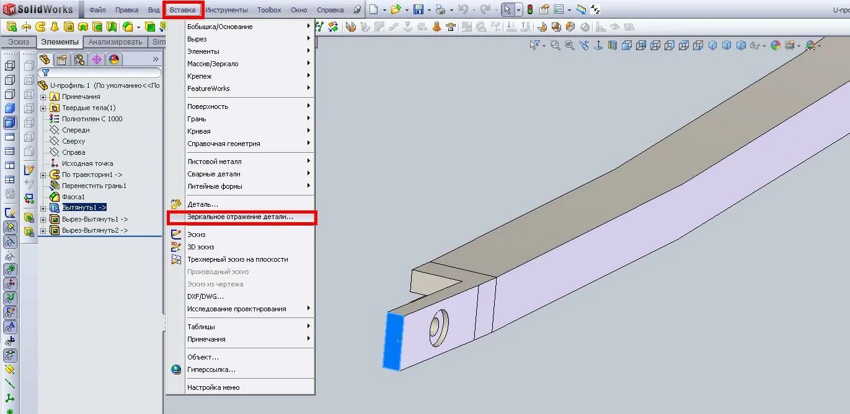Open the Options checklist icon
Viewport: 850px width, 414px height.
[x=559, y=9]
